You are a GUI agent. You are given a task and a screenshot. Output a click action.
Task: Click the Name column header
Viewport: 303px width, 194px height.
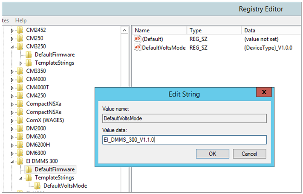point(159,31)
